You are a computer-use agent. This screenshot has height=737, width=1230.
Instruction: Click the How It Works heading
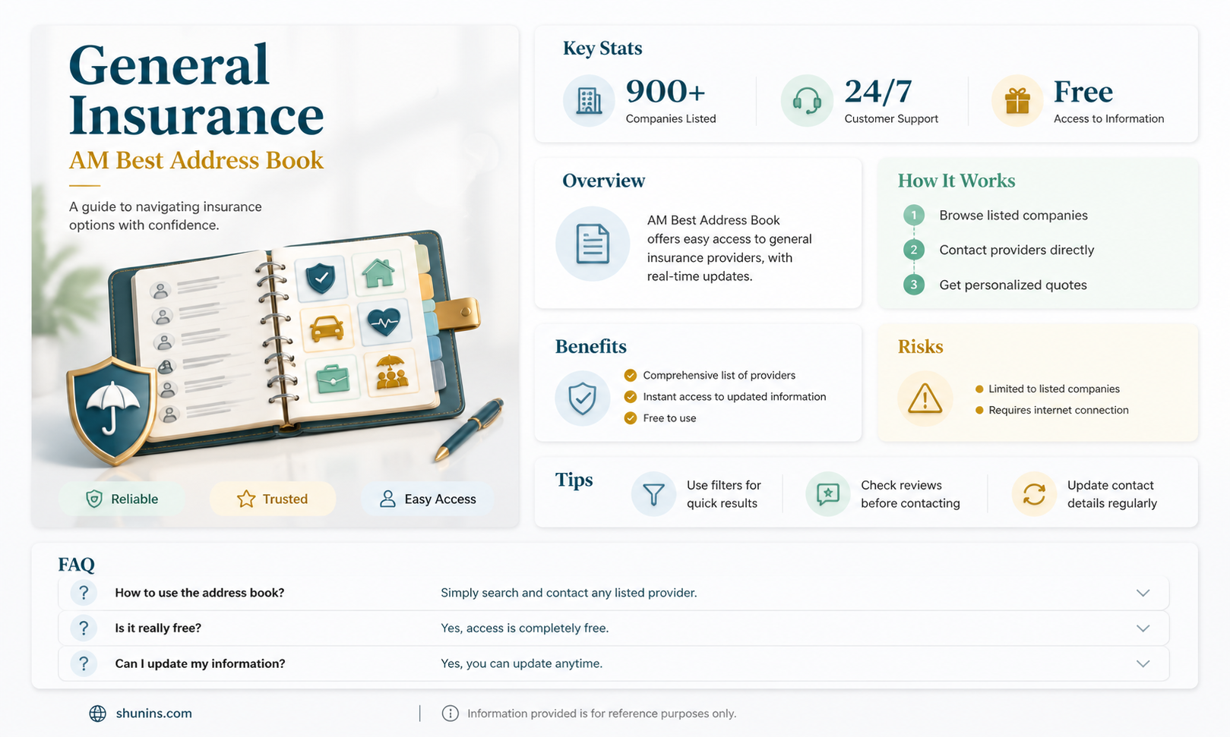[956, 181]
